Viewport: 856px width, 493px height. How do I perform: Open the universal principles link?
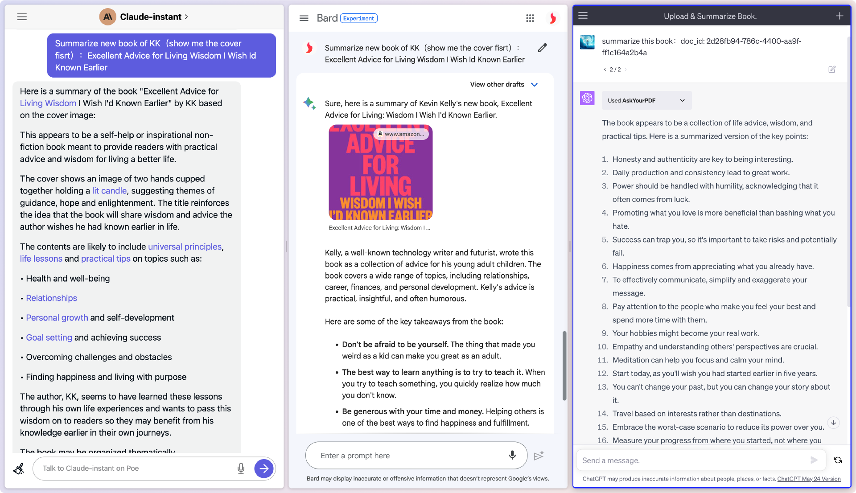(185, 246)
